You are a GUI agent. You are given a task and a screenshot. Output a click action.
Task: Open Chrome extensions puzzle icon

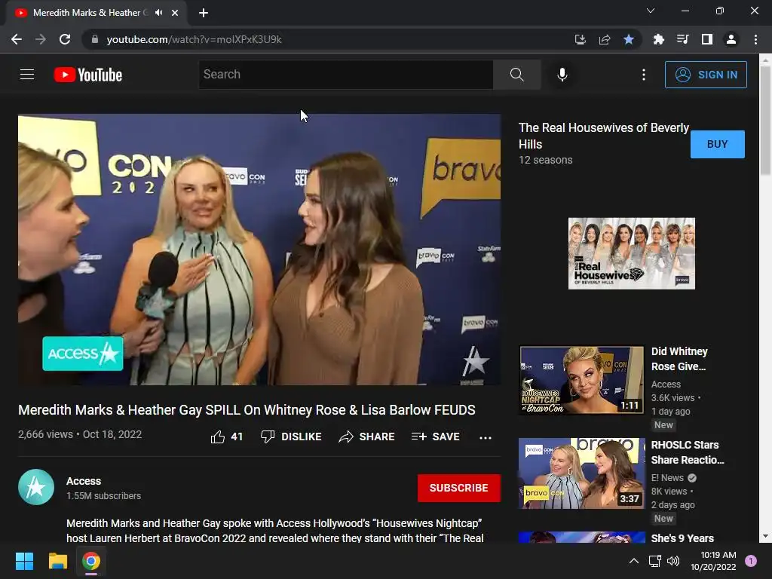[x=658, y=39]
